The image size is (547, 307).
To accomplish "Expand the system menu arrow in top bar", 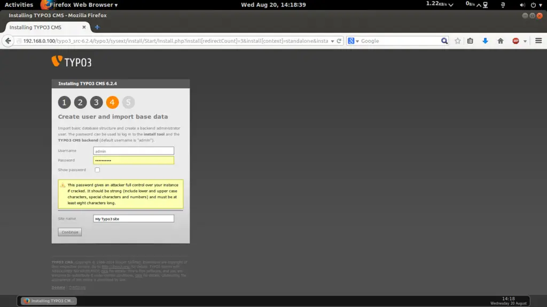I will point(541,5).
